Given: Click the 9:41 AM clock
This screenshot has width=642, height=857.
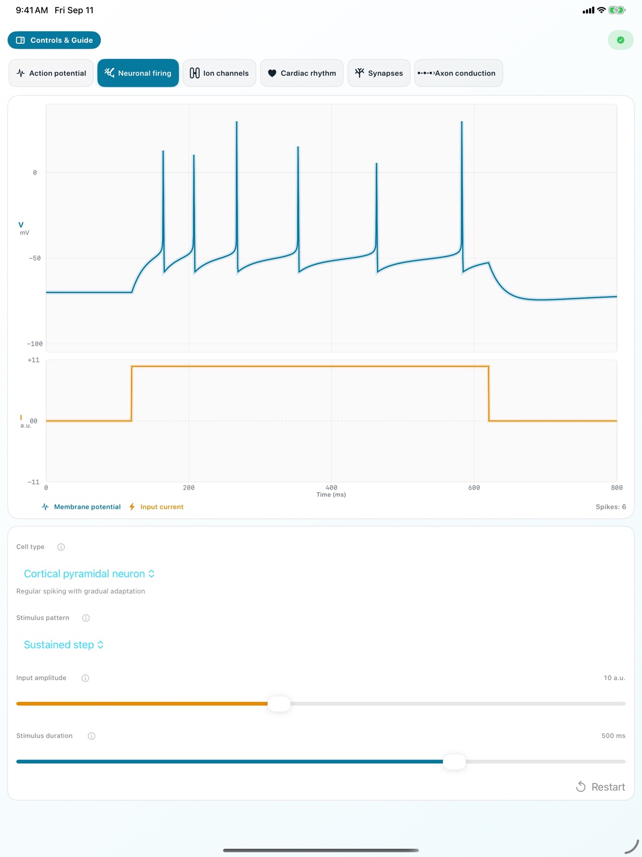Looking at the screenshot, I should [x=32, y=10].
